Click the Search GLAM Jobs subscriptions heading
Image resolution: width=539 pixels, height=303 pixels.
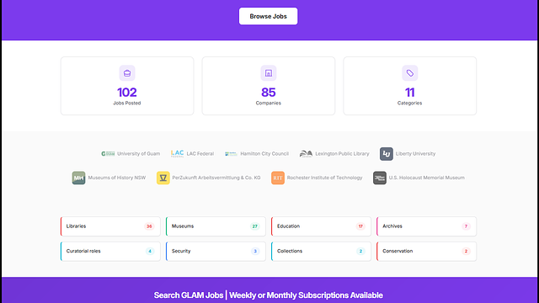tap(269, 295)
